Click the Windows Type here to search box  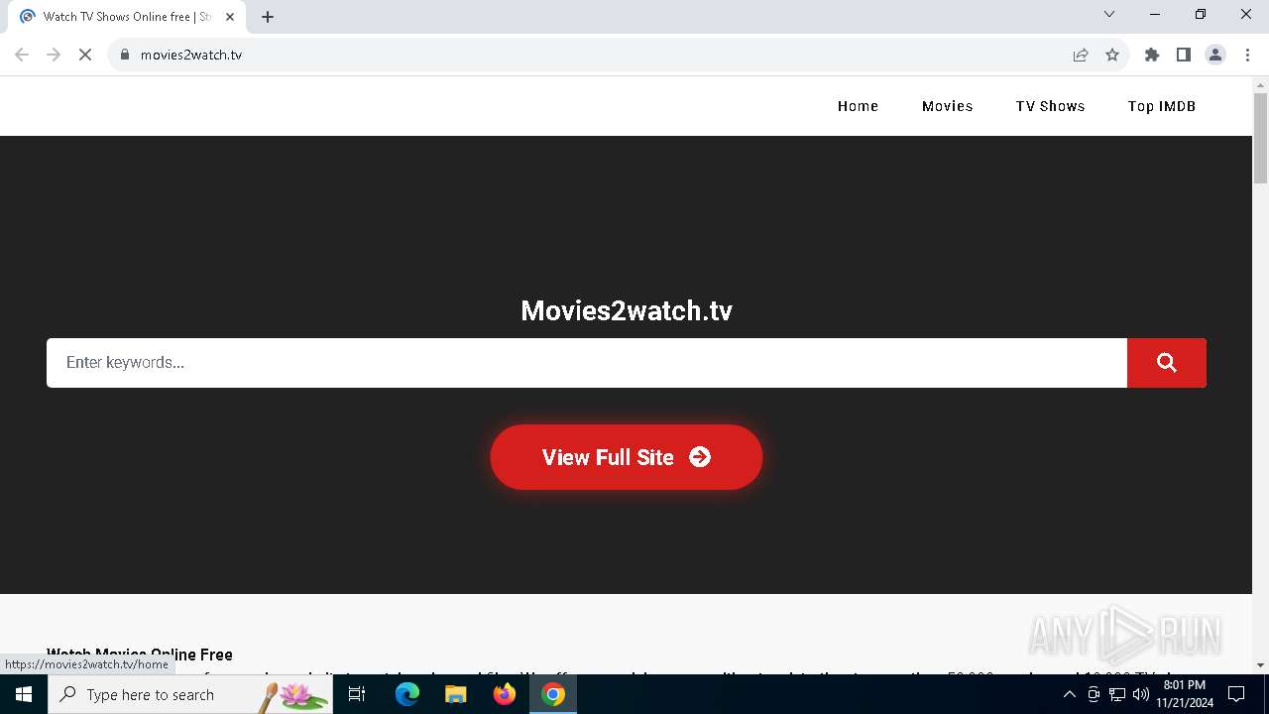pos(190,694)
